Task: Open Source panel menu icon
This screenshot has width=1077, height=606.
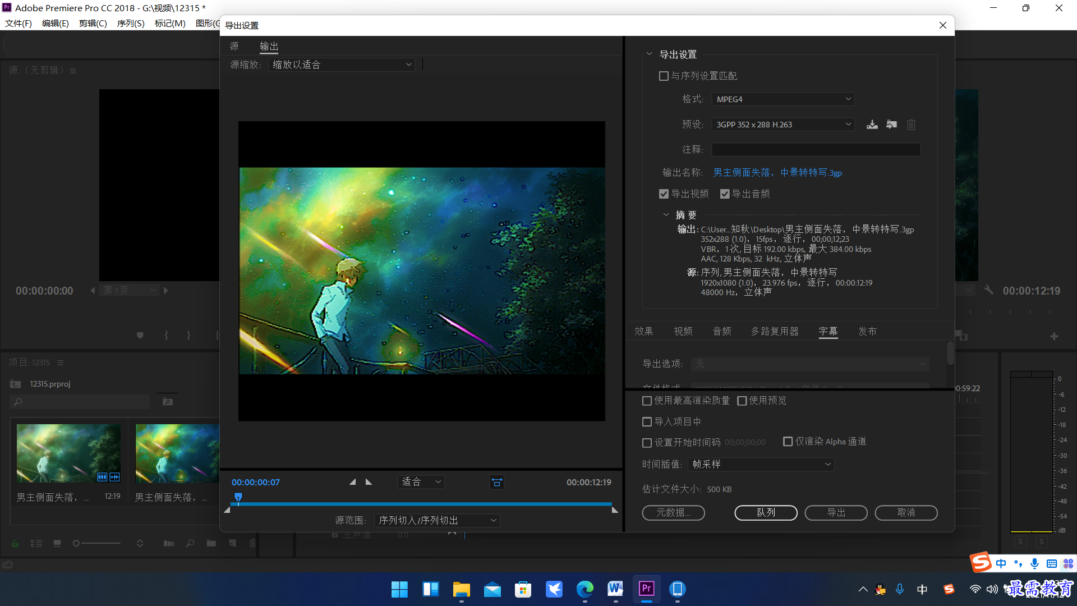Action: pos(73,71)
